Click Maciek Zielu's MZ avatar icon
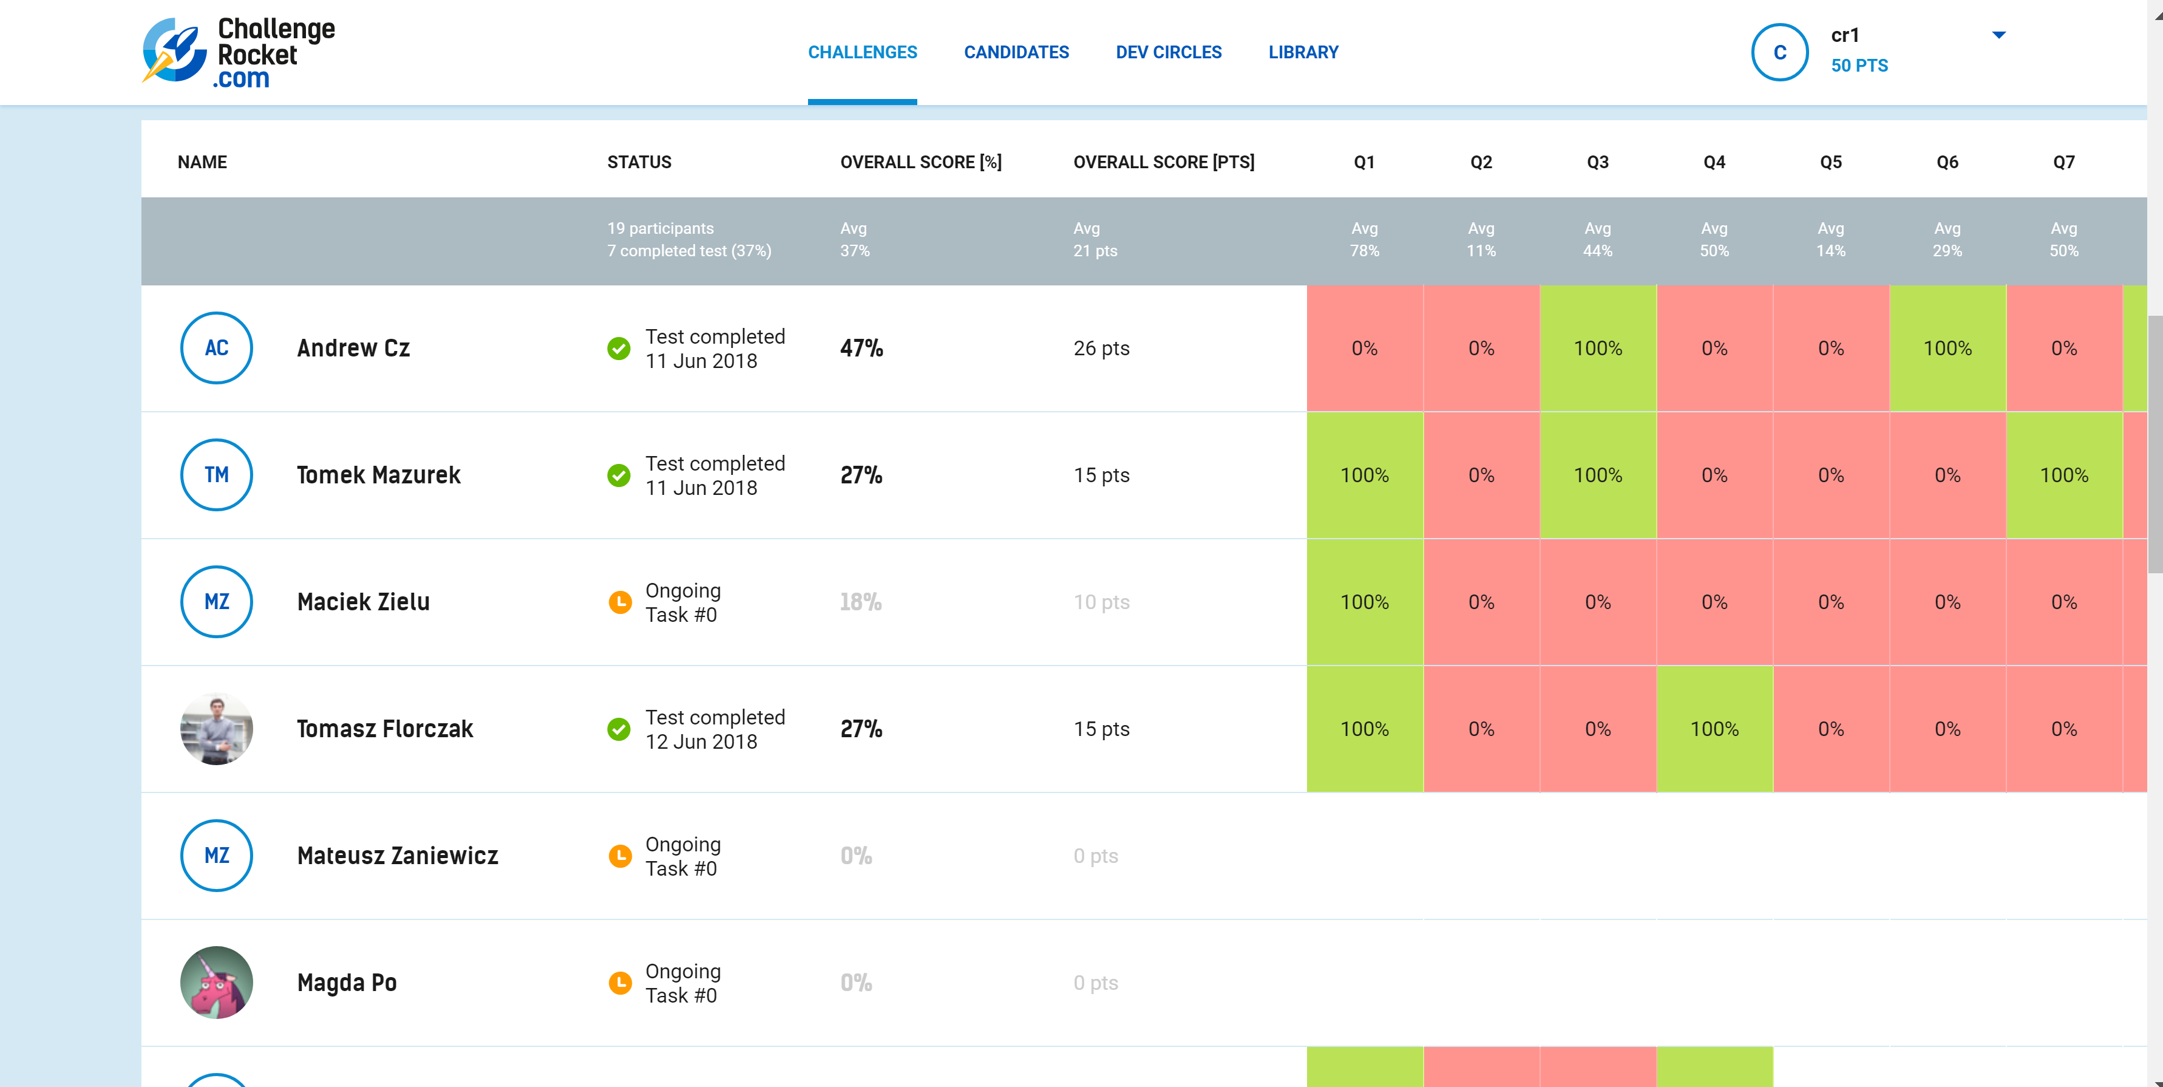Screen dimensions: 2163x1087 216,601
